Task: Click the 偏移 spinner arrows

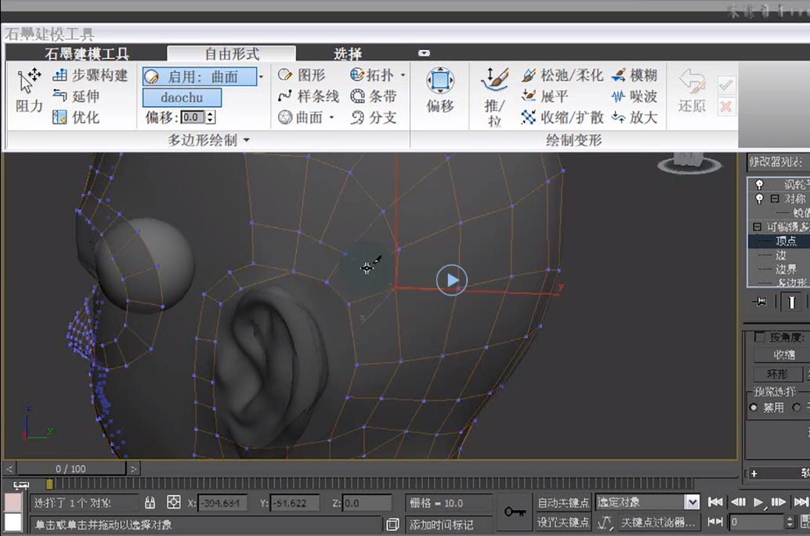Action: [x=210, y=118]
